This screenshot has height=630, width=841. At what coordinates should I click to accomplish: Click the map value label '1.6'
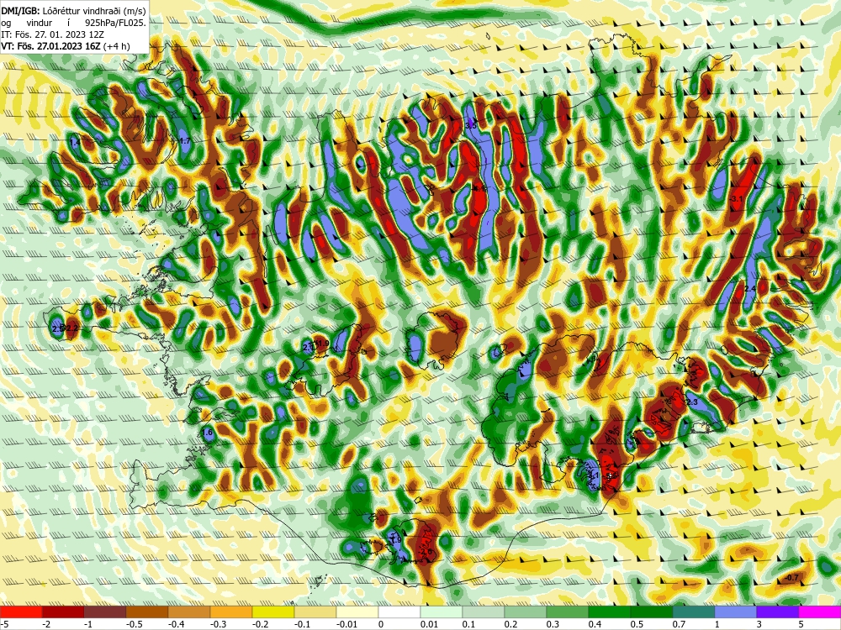coord(208,433)
